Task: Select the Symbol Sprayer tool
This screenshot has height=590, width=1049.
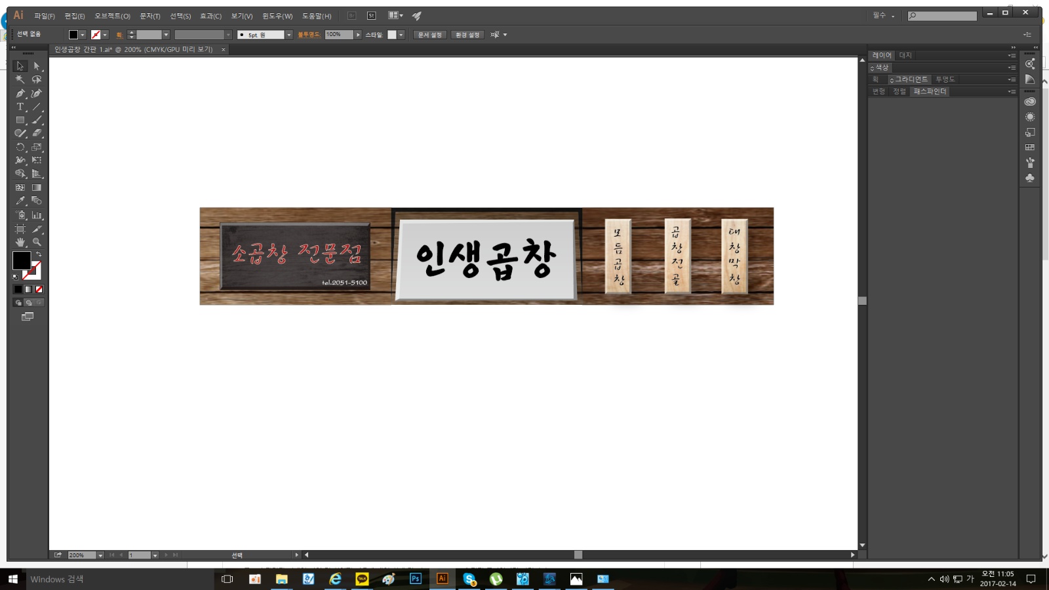Action: (20, 215)
